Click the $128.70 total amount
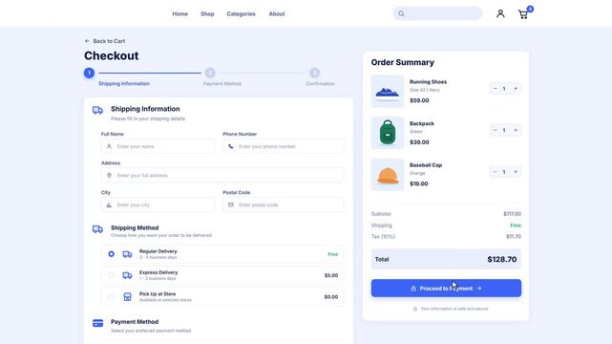 tap(502, 259)
